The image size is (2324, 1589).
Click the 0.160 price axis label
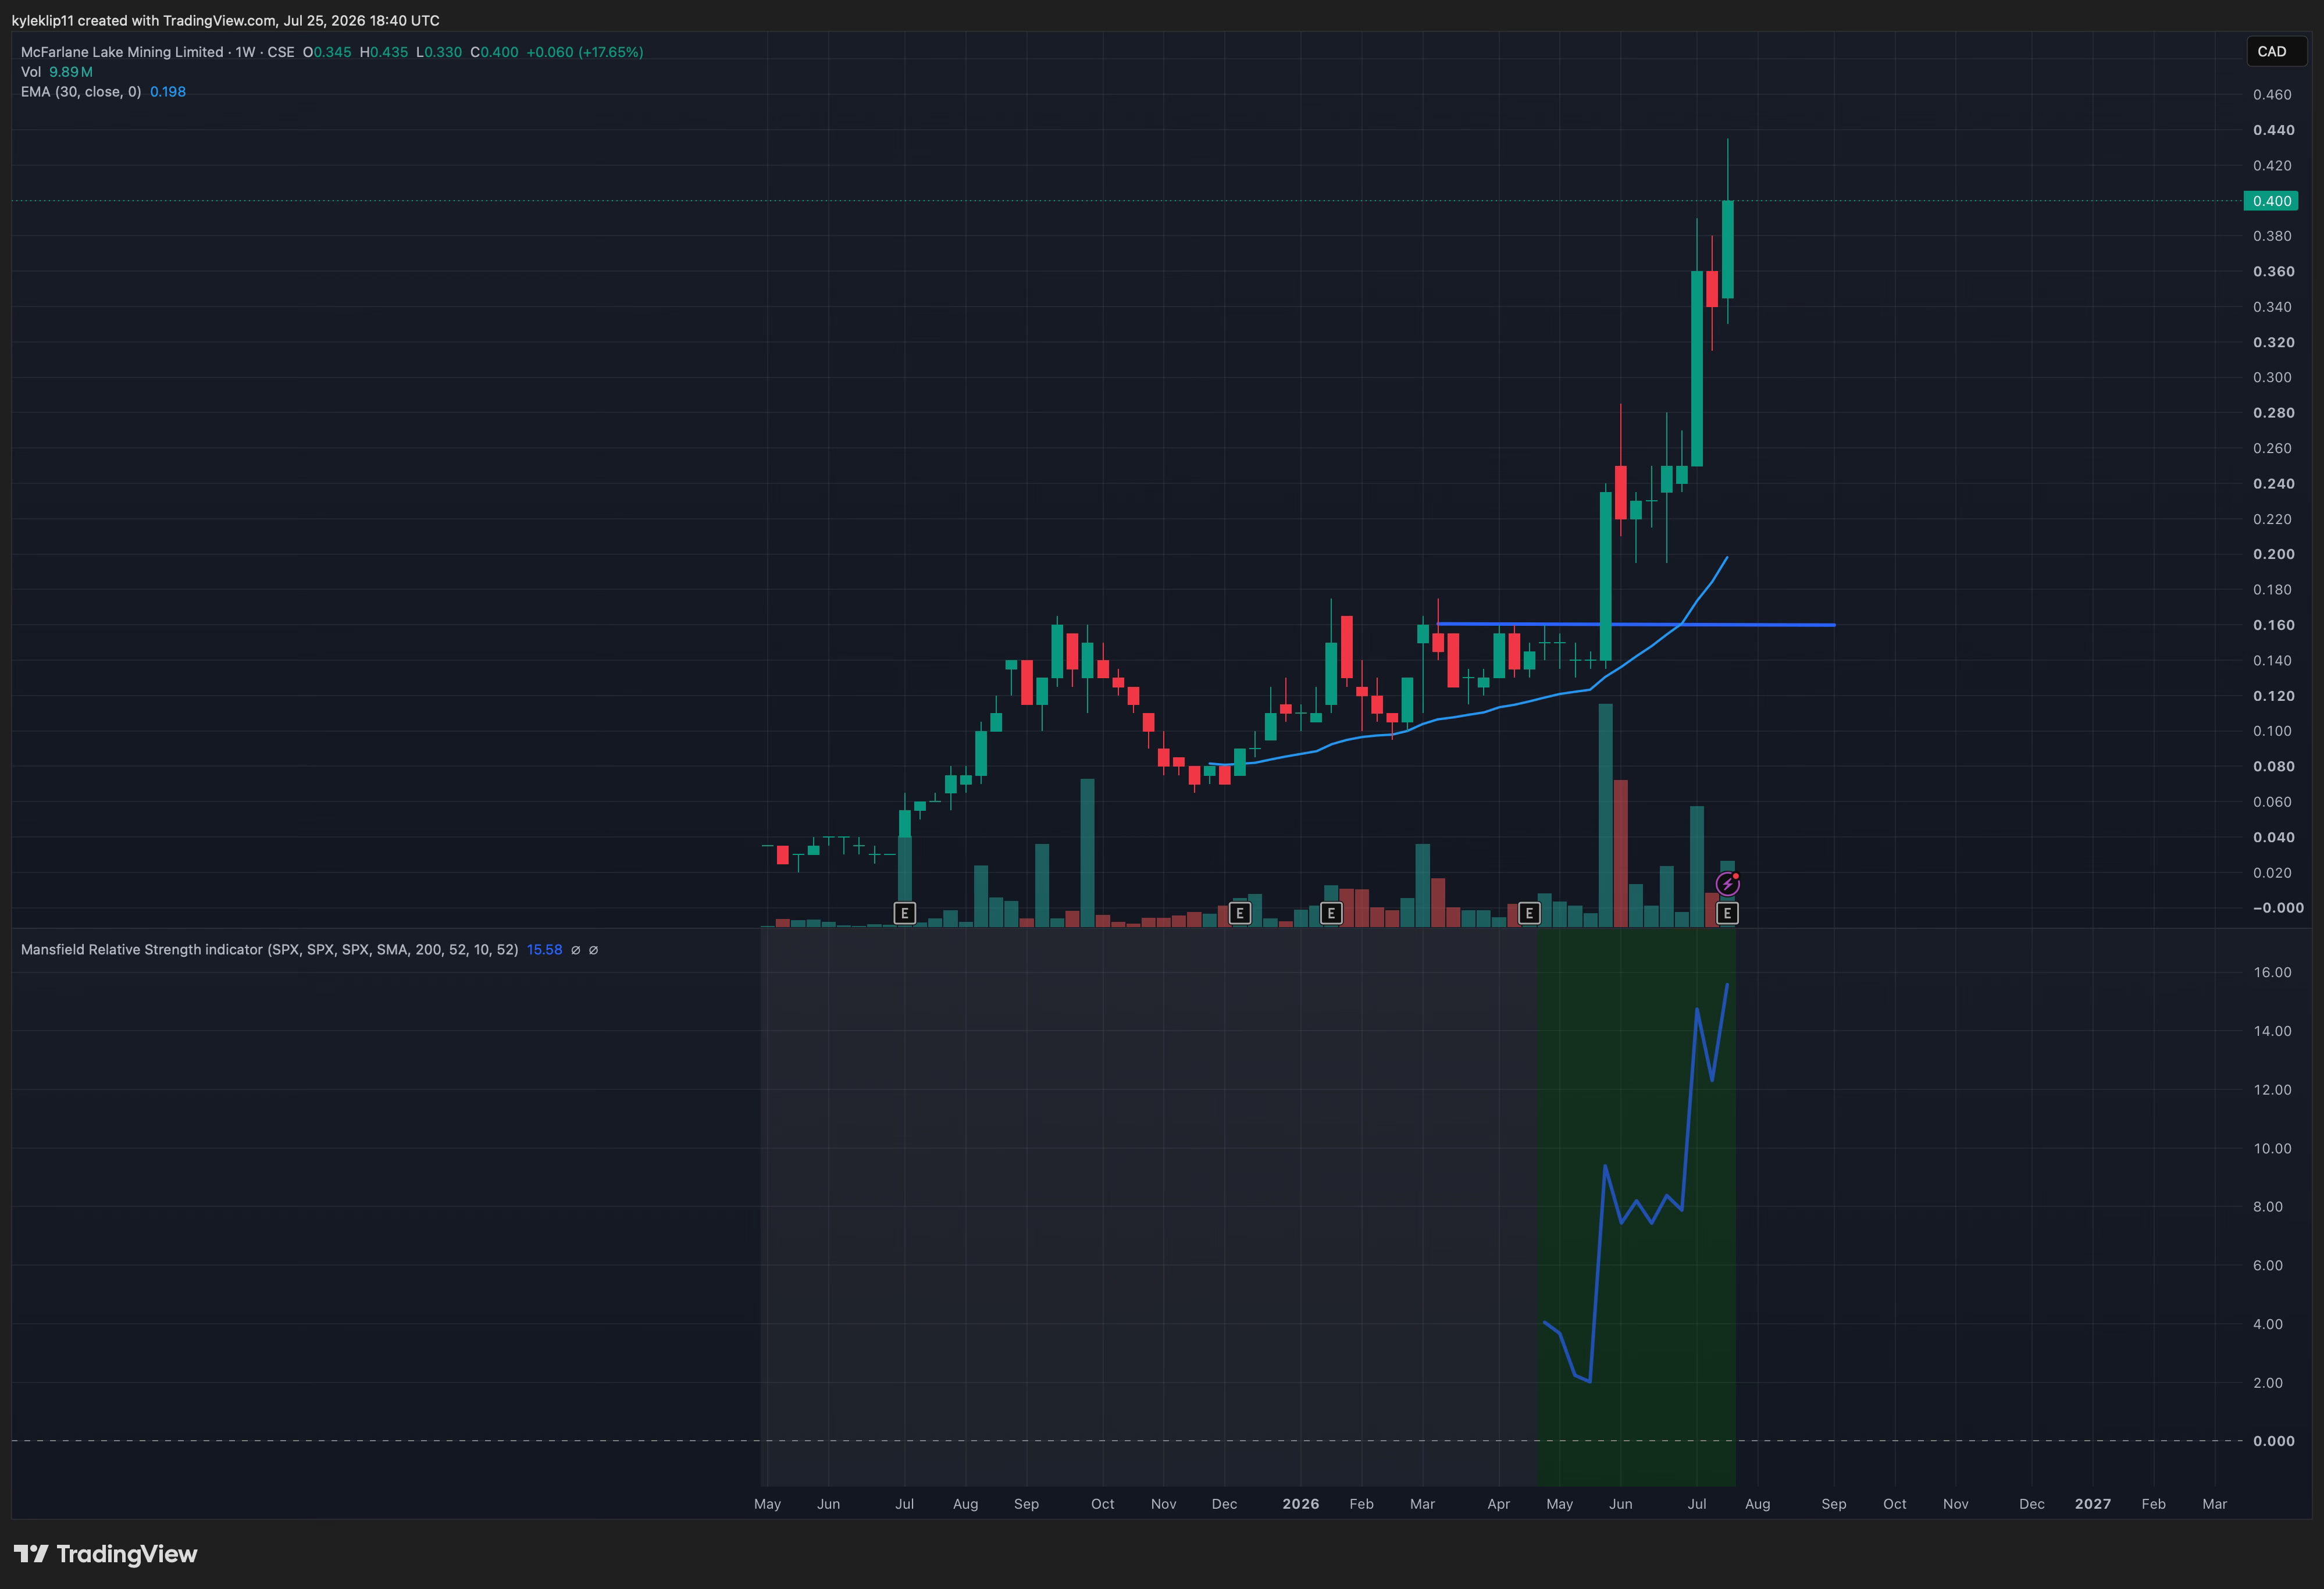2273,625
